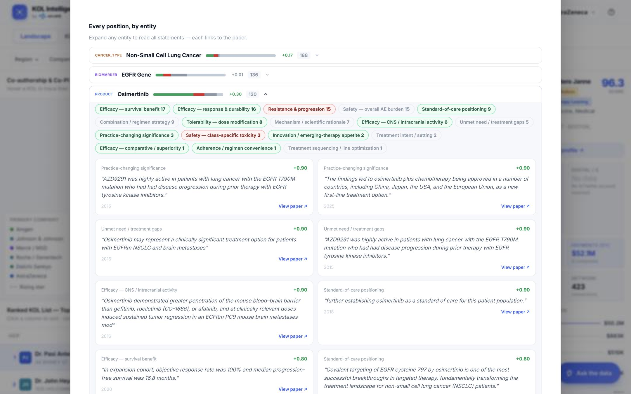Select Innovation / emerging-therapy appetite 2 chip
This screenshot has height=394, width=631.
point(318,135)
